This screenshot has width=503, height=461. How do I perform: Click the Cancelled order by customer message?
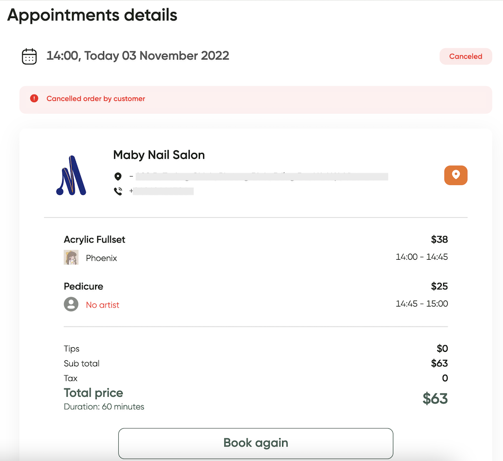(96, 99)
